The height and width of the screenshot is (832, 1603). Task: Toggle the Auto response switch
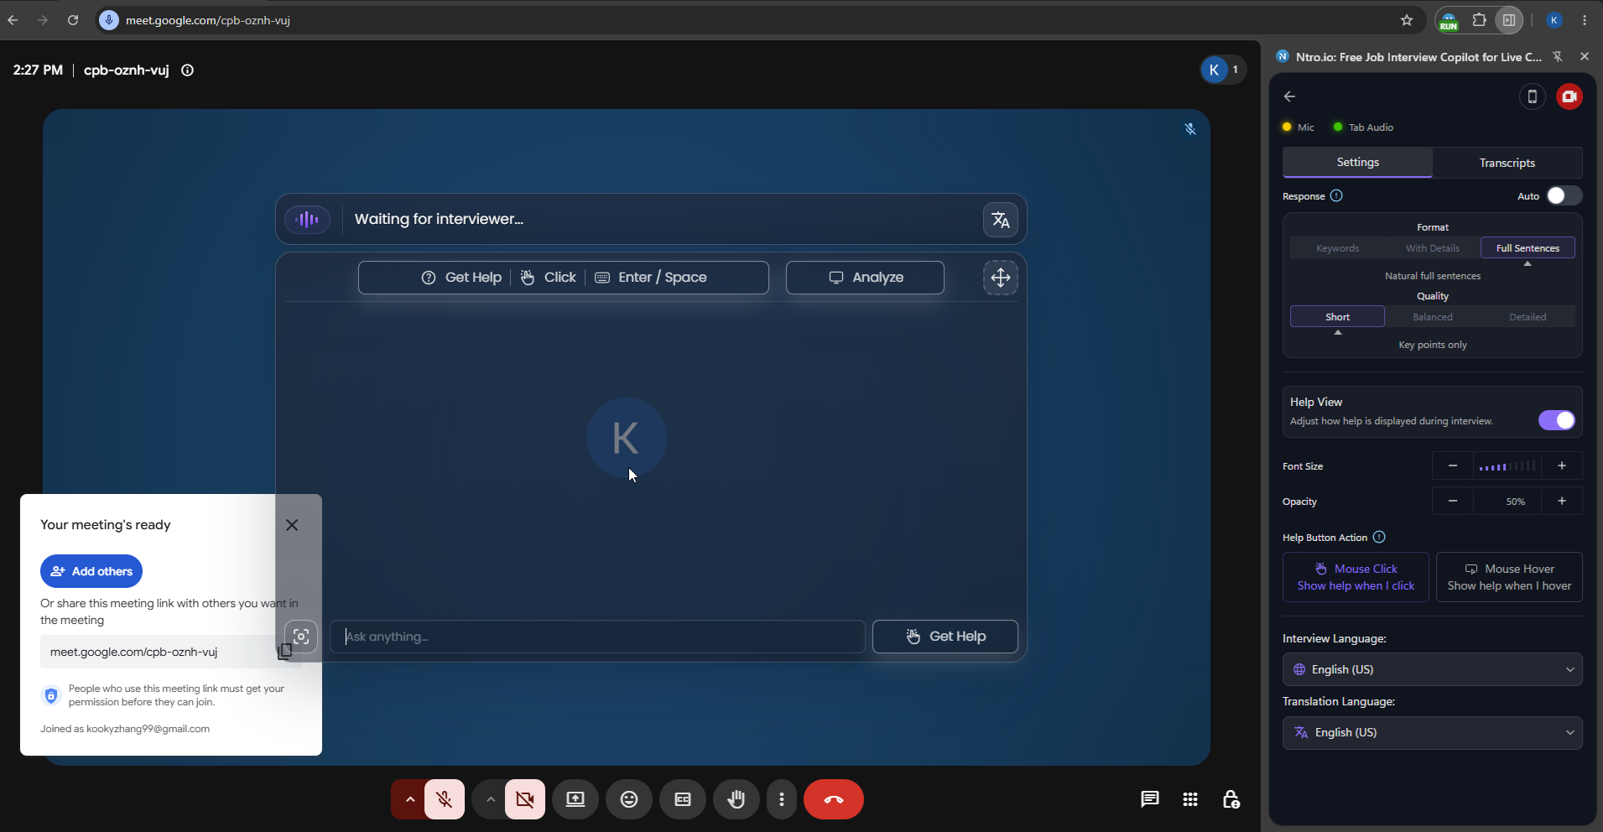1564,196
